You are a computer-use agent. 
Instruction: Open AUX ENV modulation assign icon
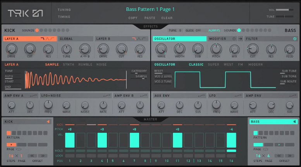coord(201,96)
